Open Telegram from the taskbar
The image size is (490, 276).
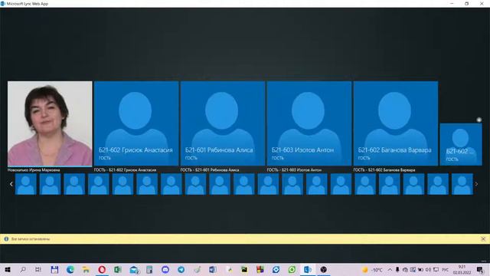pyautogui.click(x=181, y=269)
